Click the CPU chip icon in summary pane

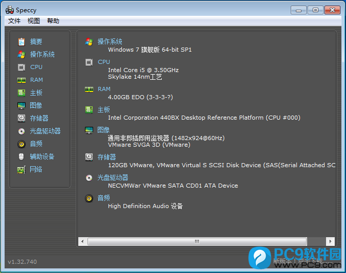coord(89,62)
